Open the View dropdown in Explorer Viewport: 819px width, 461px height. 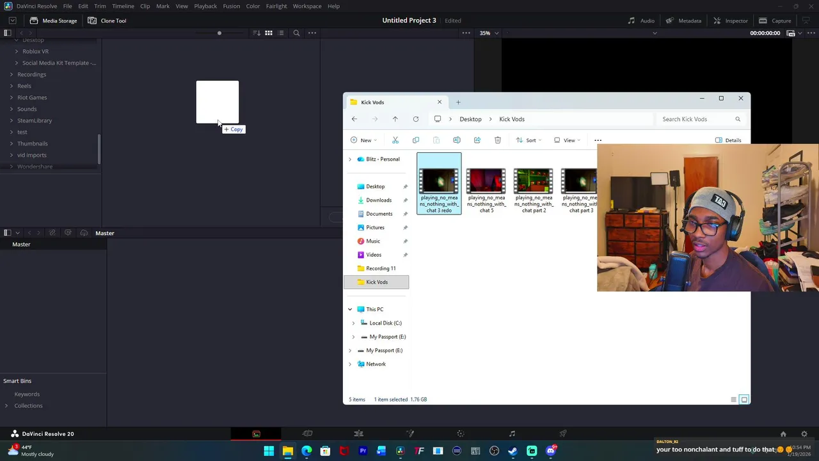tap(568, 140)
